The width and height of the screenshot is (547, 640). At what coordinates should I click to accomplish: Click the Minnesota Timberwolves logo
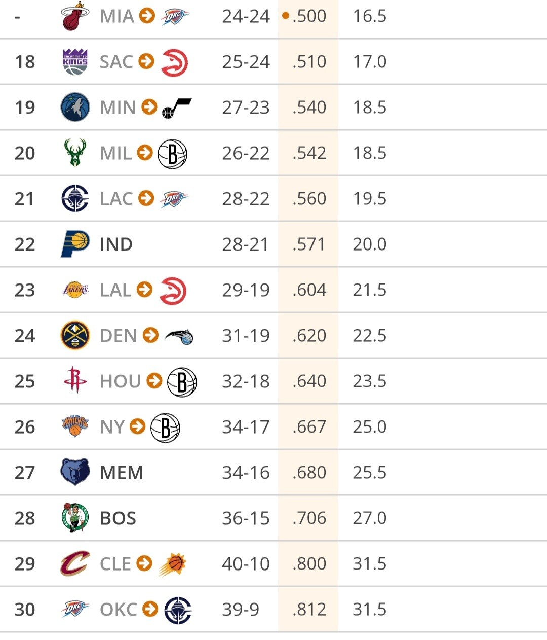75,107
